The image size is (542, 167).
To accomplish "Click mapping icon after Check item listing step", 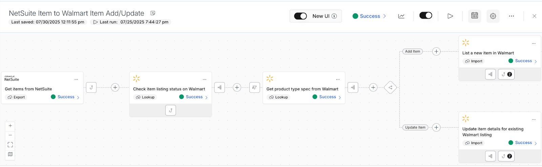I will click(220, 88).
